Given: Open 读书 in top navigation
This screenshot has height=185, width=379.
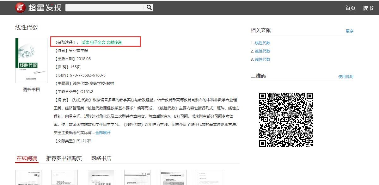Looking at the screenshot, I should click(368, 8).
